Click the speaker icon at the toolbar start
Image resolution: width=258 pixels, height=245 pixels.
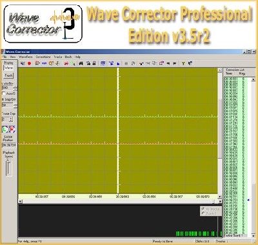pyautogui.click(x=23, y=63)
